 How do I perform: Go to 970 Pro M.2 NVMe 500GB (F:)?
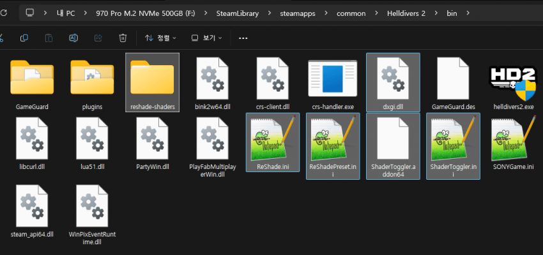(146, 13)
